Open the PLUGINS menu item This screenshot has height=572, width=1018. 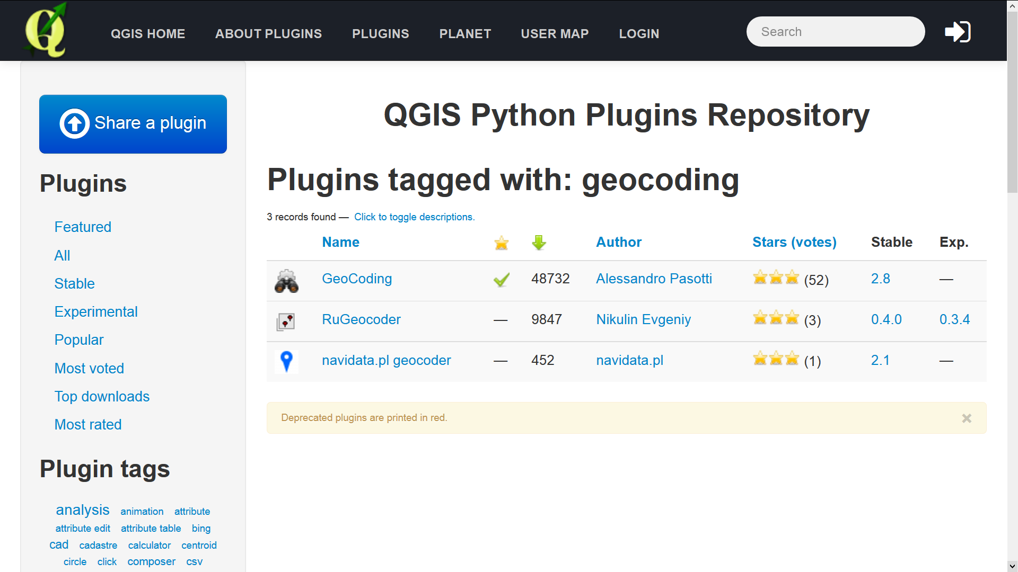tap(381, 34)
